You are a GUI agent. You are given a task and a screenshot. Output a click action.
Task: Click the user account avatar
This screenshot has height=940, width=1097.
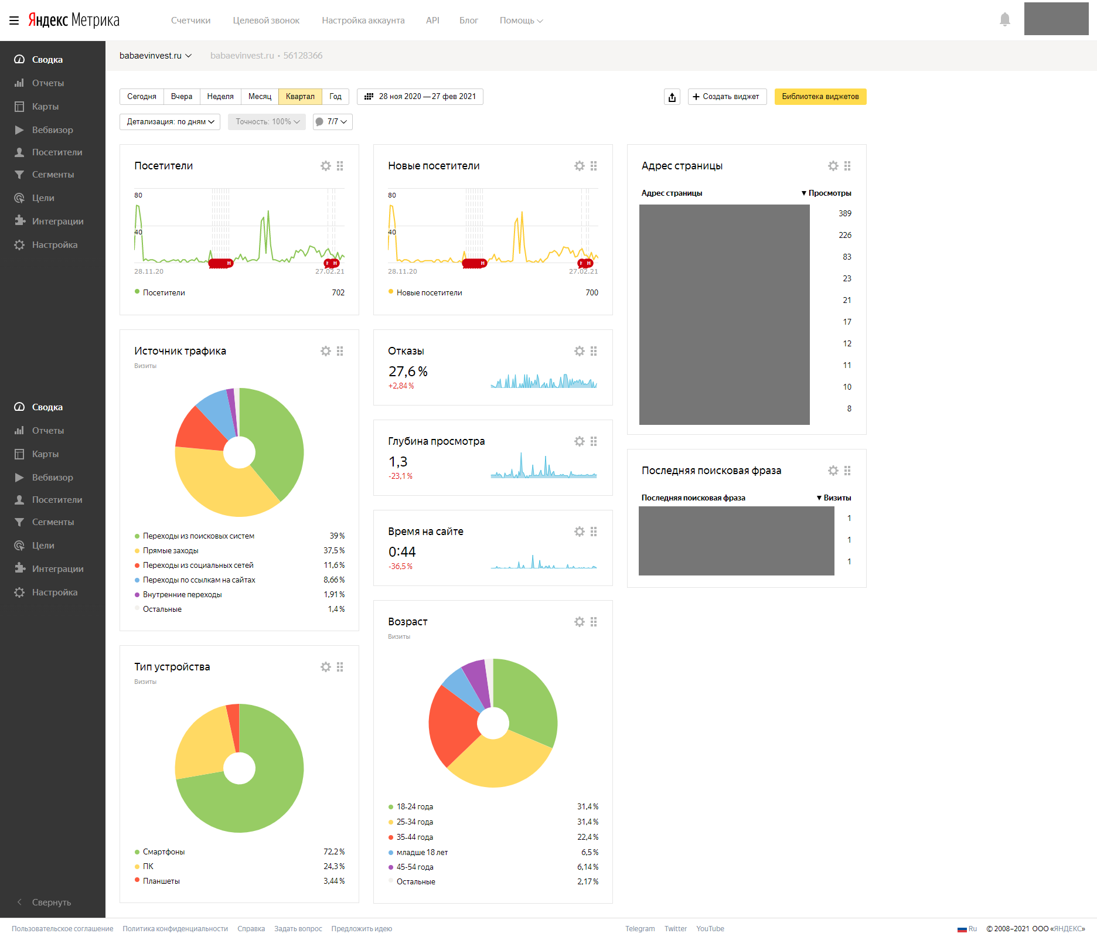(1056, 19)
